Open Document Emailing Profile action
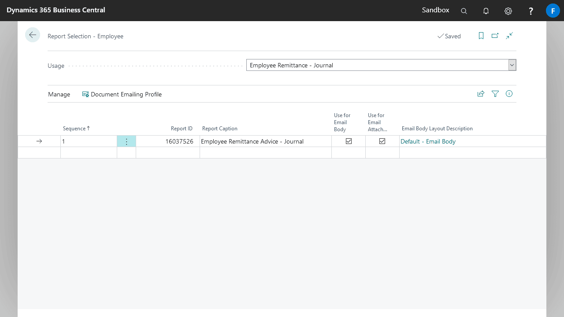Screen dimensions: 564x317 (122, 94)
